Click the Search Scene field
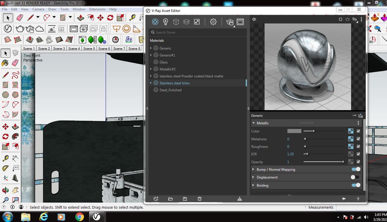The width and height of the screenshot is (387, 222). click(198, 32)
